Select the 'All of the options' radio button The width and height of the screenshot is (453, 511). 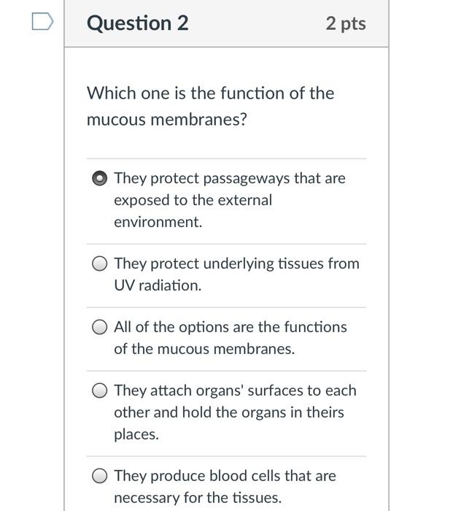click(101, 328)
